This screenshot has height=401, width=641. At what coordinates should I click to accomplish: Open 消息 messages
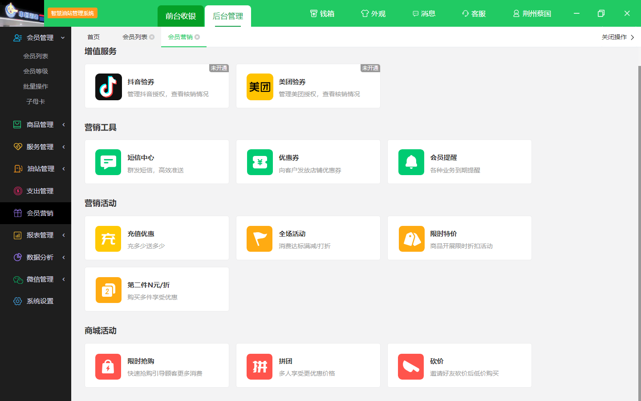point(424,14)
